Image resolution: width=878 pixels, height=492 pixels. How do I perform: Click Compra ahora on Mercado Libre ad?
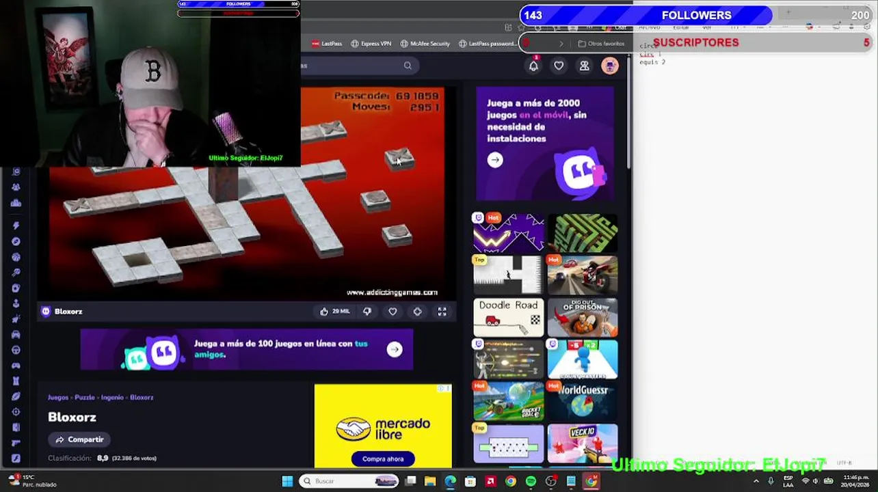point(383,459)
